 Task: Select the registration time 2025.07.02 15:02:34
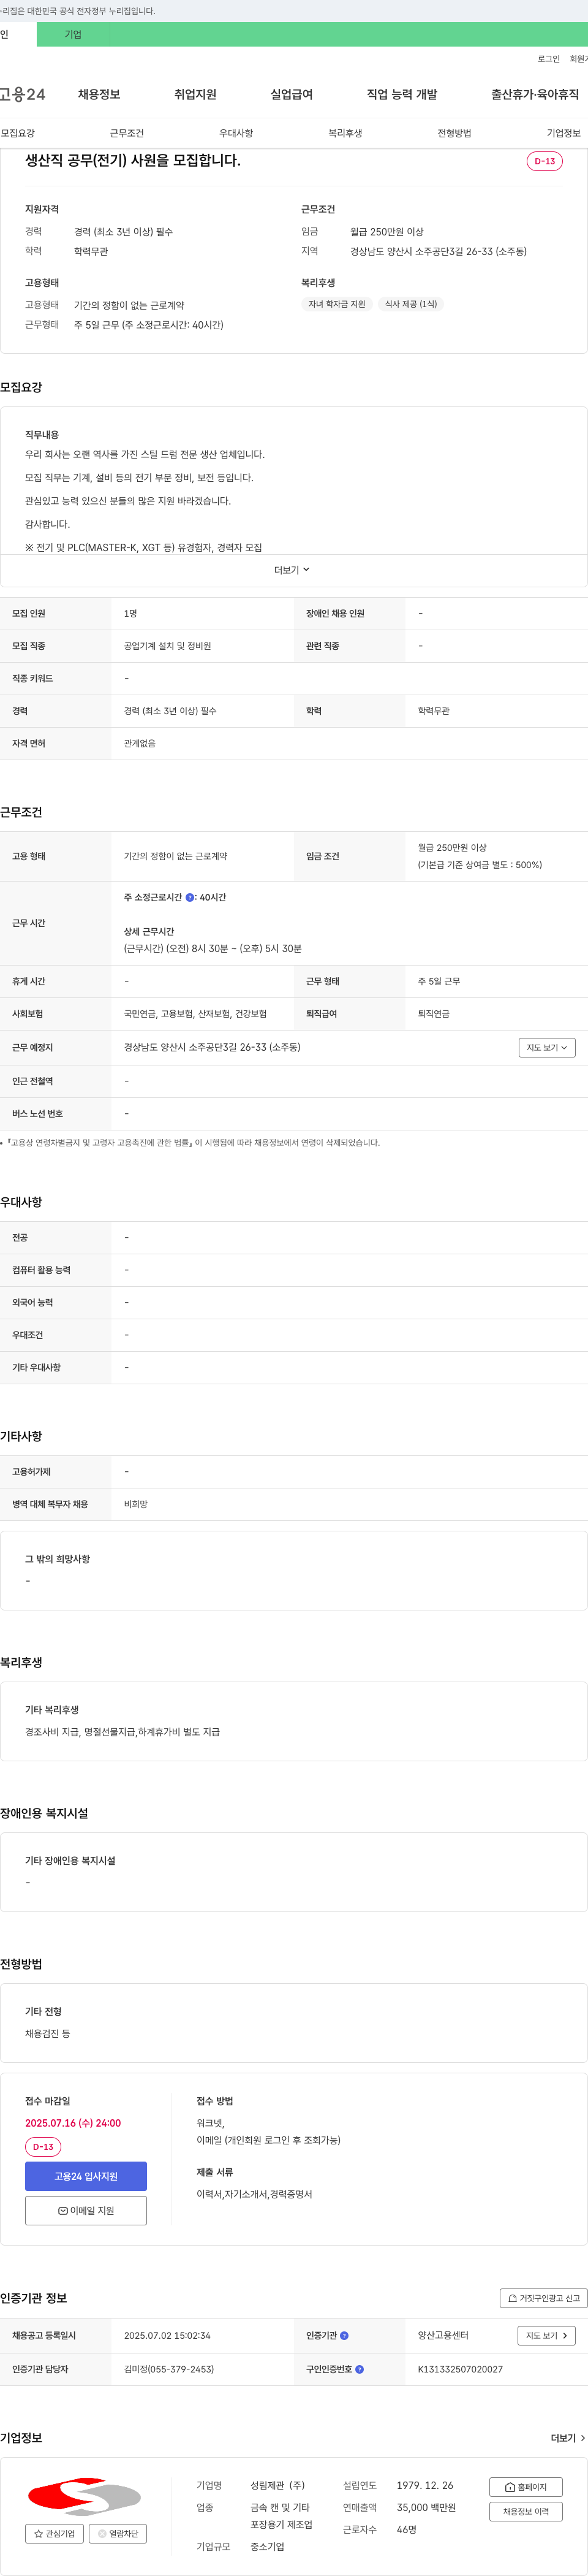pyautogui.click(x=167, y=2335)
